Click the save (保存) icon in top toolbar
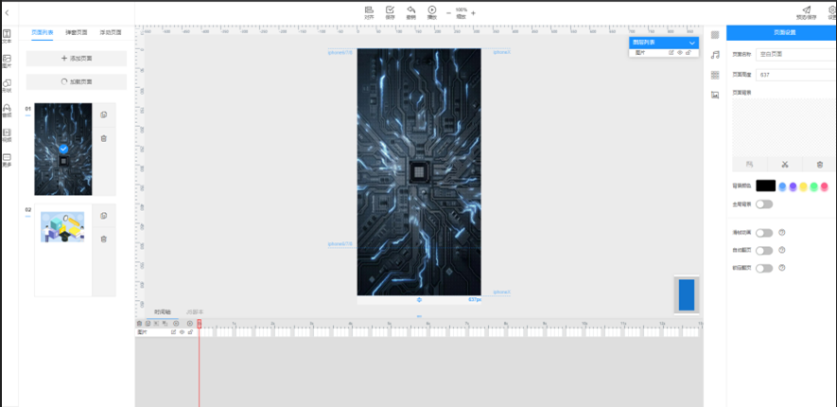 (390, 11)
